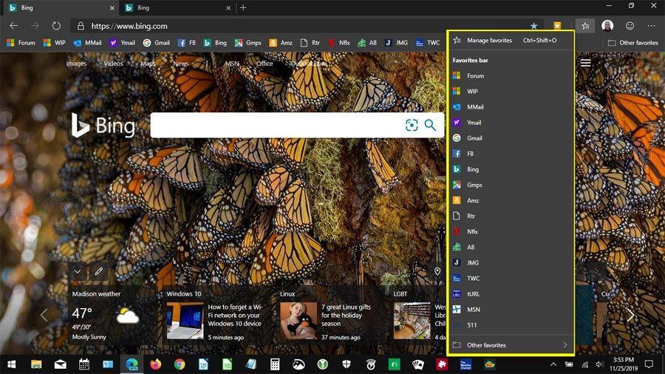This screenshot has height=374, width=665.
Task: Launch Firefox from taskbar
Action: tap(156, 364)
